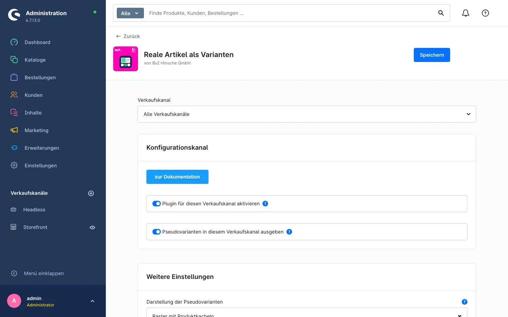This screenshot has height=317, width=508.
Task: Toggle Storefront eye visibility icon
Action: (x=92, y=228)
